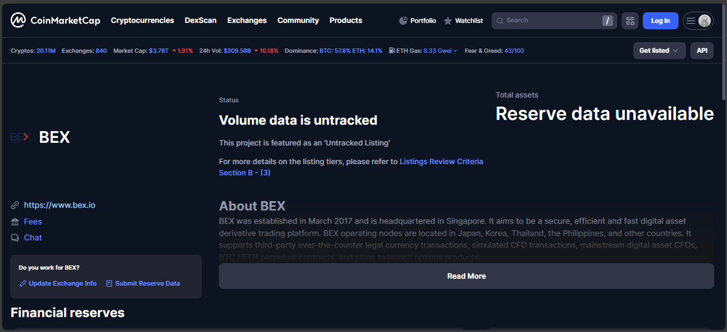
Task: Open Watchlist via the star icon
Action: 448,21
